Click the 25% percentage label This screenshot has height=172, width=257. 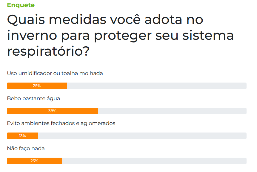[x=37, y=86]
